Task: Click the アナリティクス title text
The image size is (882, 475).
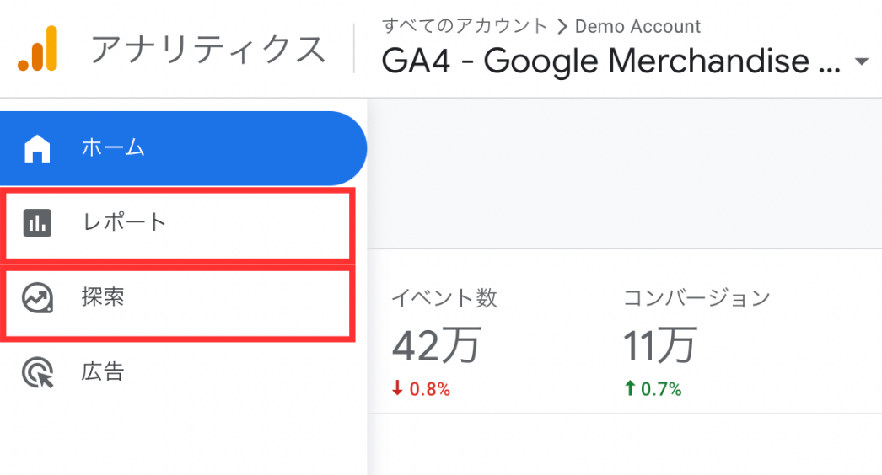Action: click(x=208, y=49)
